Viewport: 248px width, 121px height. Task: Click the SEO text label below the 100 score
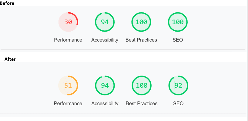[178, 40]
